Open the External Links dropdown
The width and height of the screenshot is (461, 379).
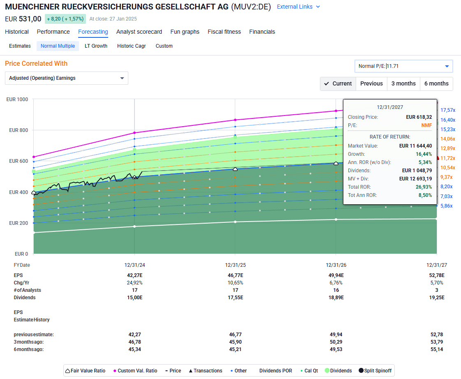298,7
